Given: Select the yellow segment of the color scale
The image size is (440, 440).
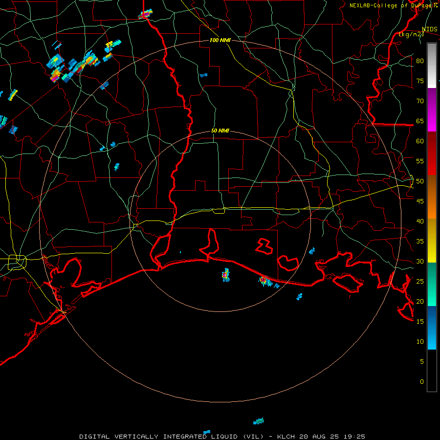Looking at the screenshot, I should pos(432,241).
